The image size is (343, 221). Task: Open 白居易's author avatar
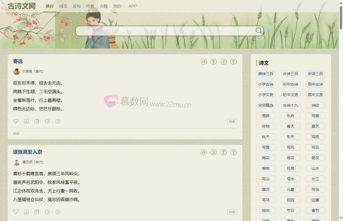(x=16, y=72)
